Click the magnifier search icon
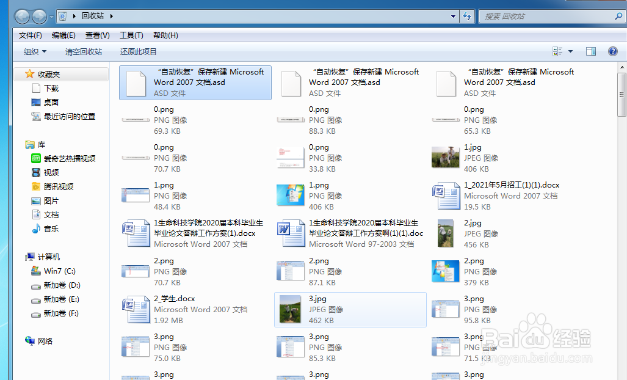This screenshot has width=627, height=380. click(x=618, y=16)
